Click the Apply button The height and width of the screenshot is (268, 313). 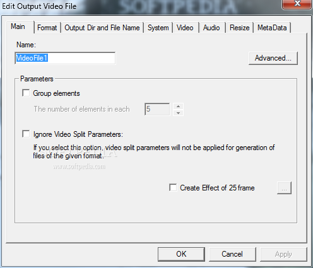(x=283, y=254)
